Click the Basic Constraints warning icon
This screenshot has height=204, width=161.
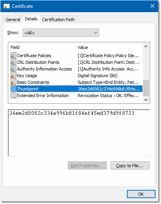(13, 82)
